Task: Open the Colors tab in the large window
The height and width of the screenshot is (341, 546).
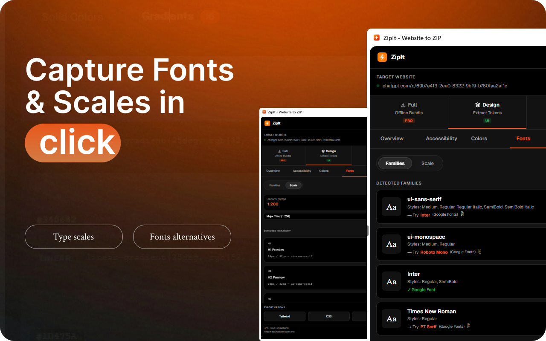Action: pyautogui.click(x=479, y=139)
